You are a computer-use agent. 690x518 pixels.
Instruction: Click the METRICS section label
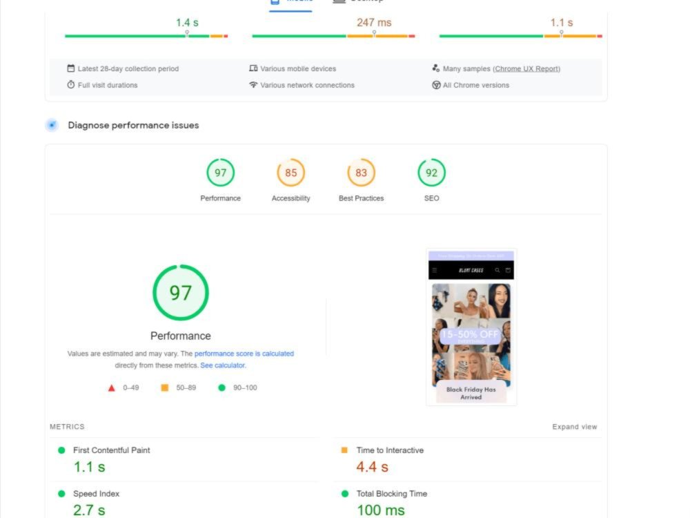click(67, 427)
